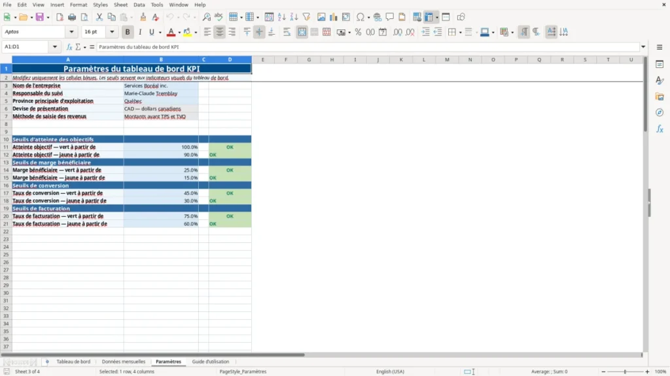Viewport: 670px width, 376px height.
Task: Open the sidebar Gallery panel icon
Action: pyautogui.click(x=660, y=97)
